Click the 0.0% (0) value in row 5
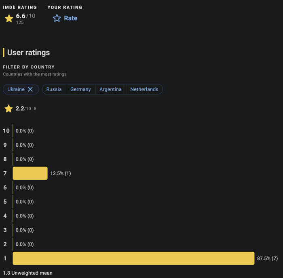 click(25, 202)
